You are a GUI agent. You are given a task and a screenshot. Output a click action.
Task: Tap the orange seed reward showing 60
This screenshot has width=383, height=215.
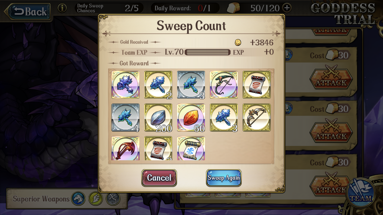(191, 118)
